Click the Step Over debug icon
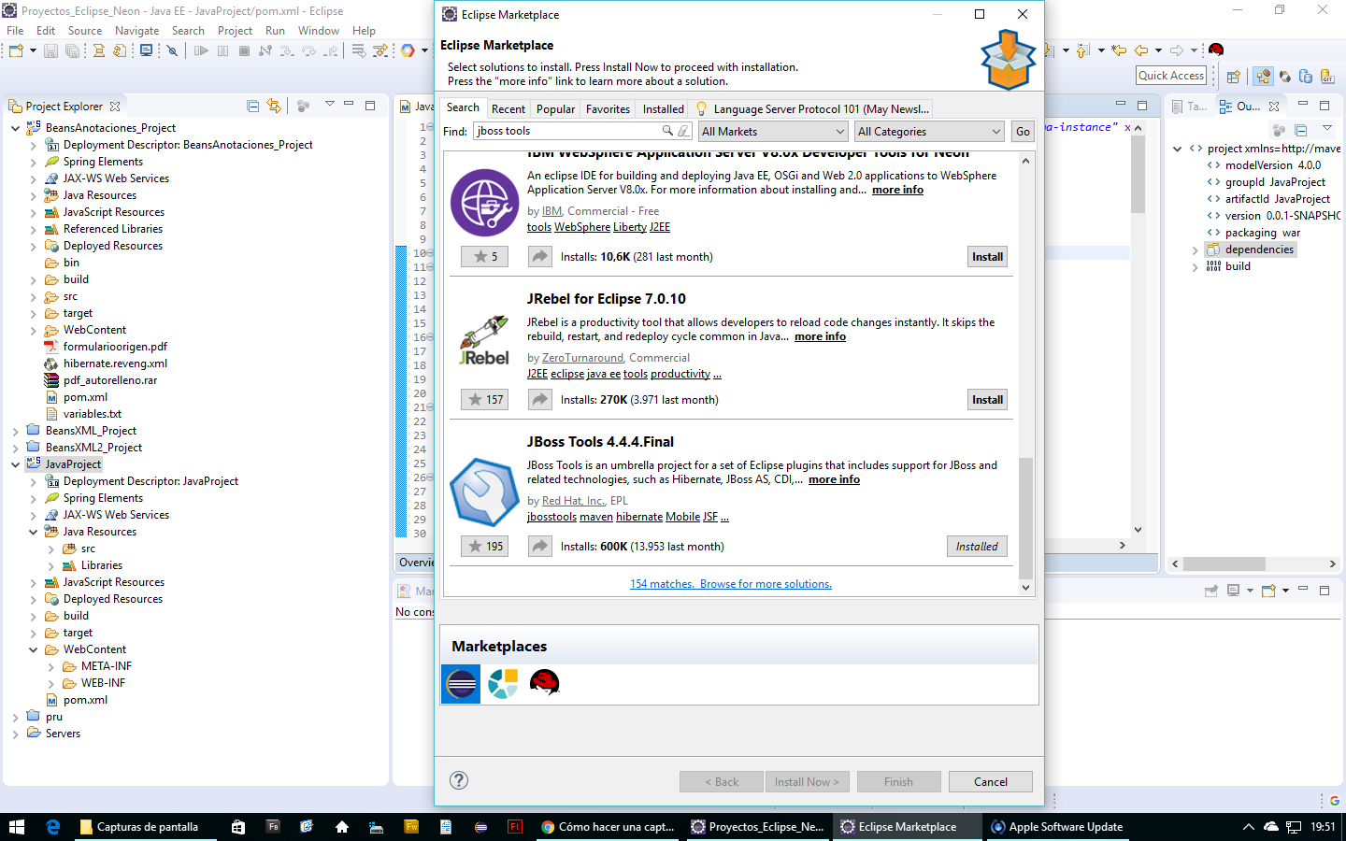 tap(309, 50)
